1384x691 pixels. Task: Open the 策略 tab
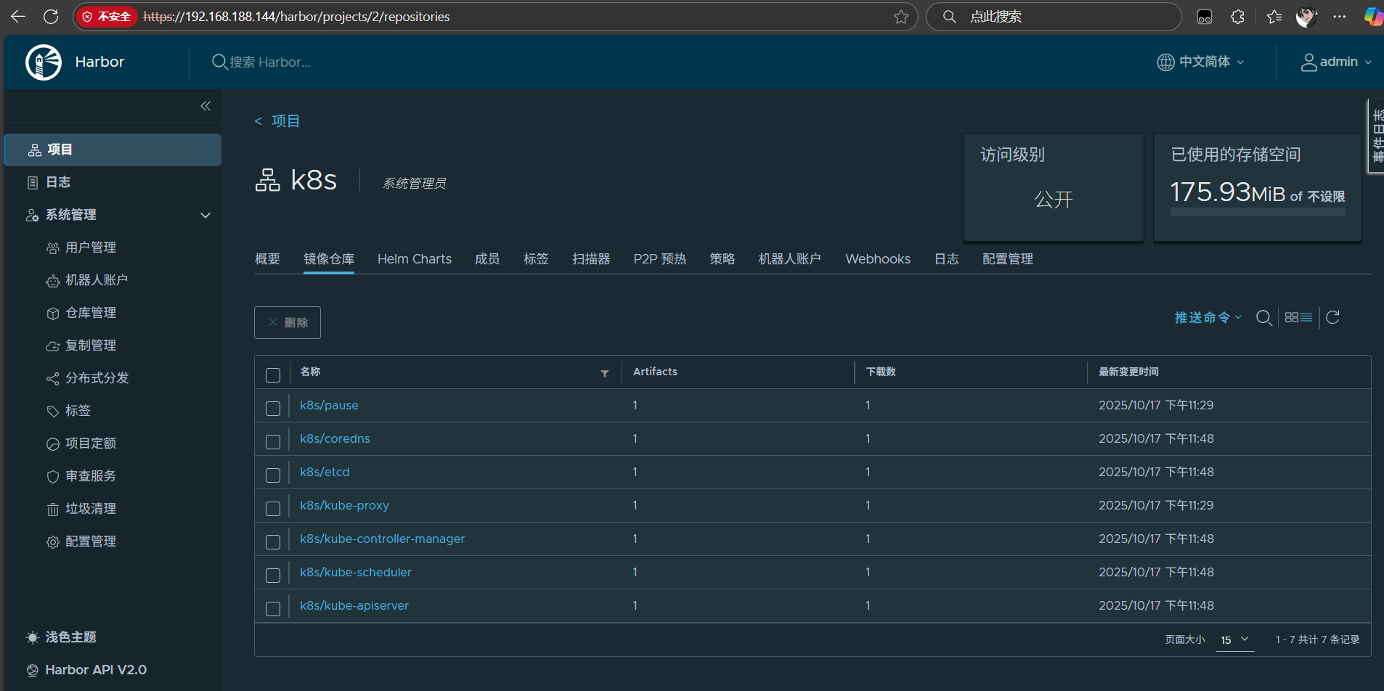pyautogui.click(x=722, y=259)
